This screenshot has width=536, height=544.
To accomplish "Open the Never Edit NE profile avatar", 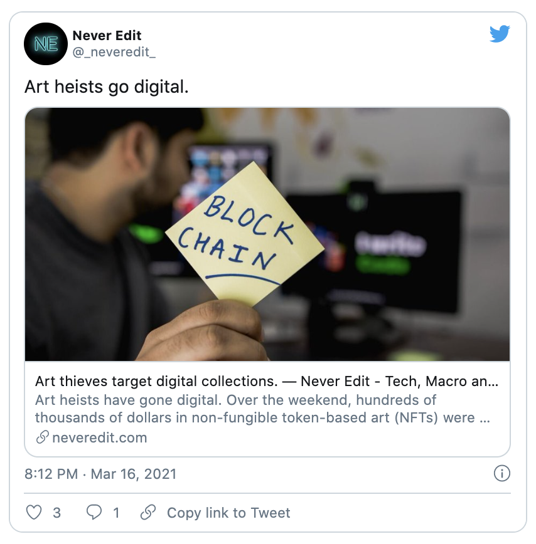I will (46, 44).
